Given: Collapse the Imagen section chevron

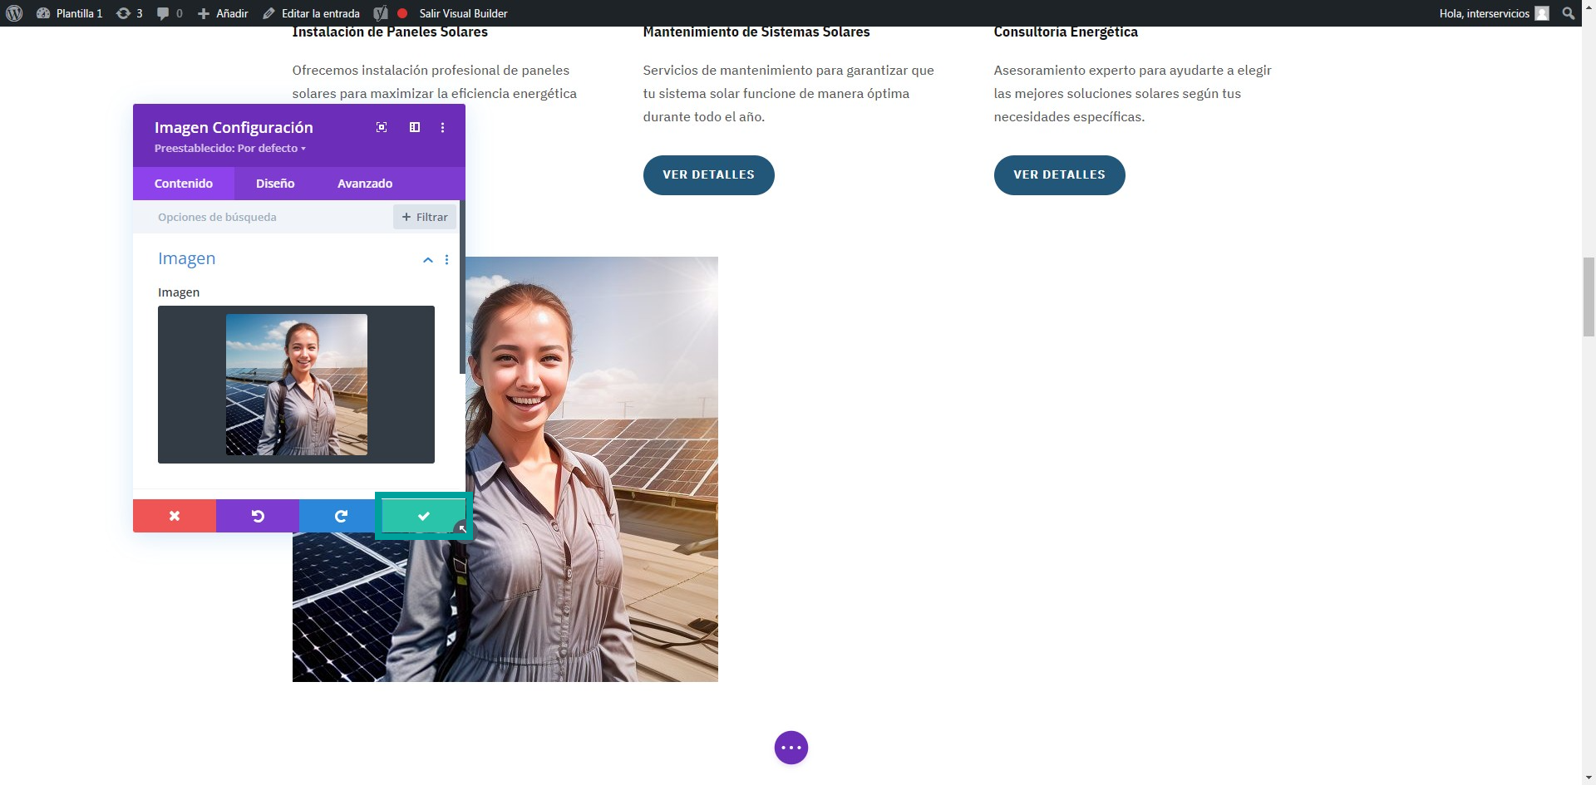Looking at the screenshot, I should pos(428,260).
